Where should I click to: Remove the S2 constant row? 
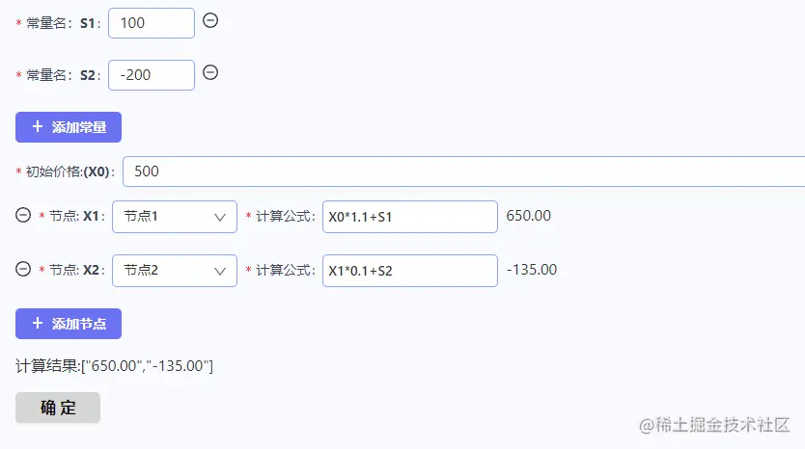click(210, 72)
